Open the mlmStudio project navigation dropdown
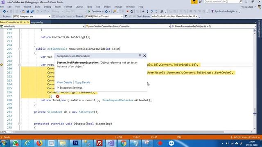 point(84,26)
